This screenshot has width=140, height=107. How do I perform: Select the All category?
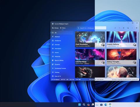(62, 33)
